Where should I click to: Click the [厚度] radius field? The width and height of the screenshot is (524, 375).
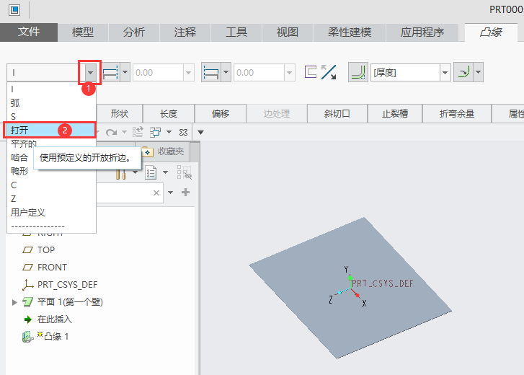tap(405, 73)
